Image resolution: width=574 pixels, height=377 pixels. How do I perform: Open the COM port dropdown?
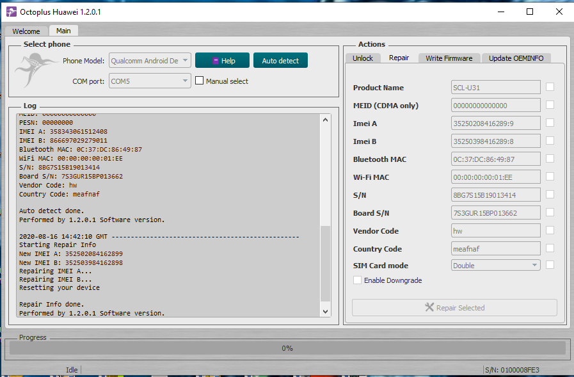(x=150, y=81)
